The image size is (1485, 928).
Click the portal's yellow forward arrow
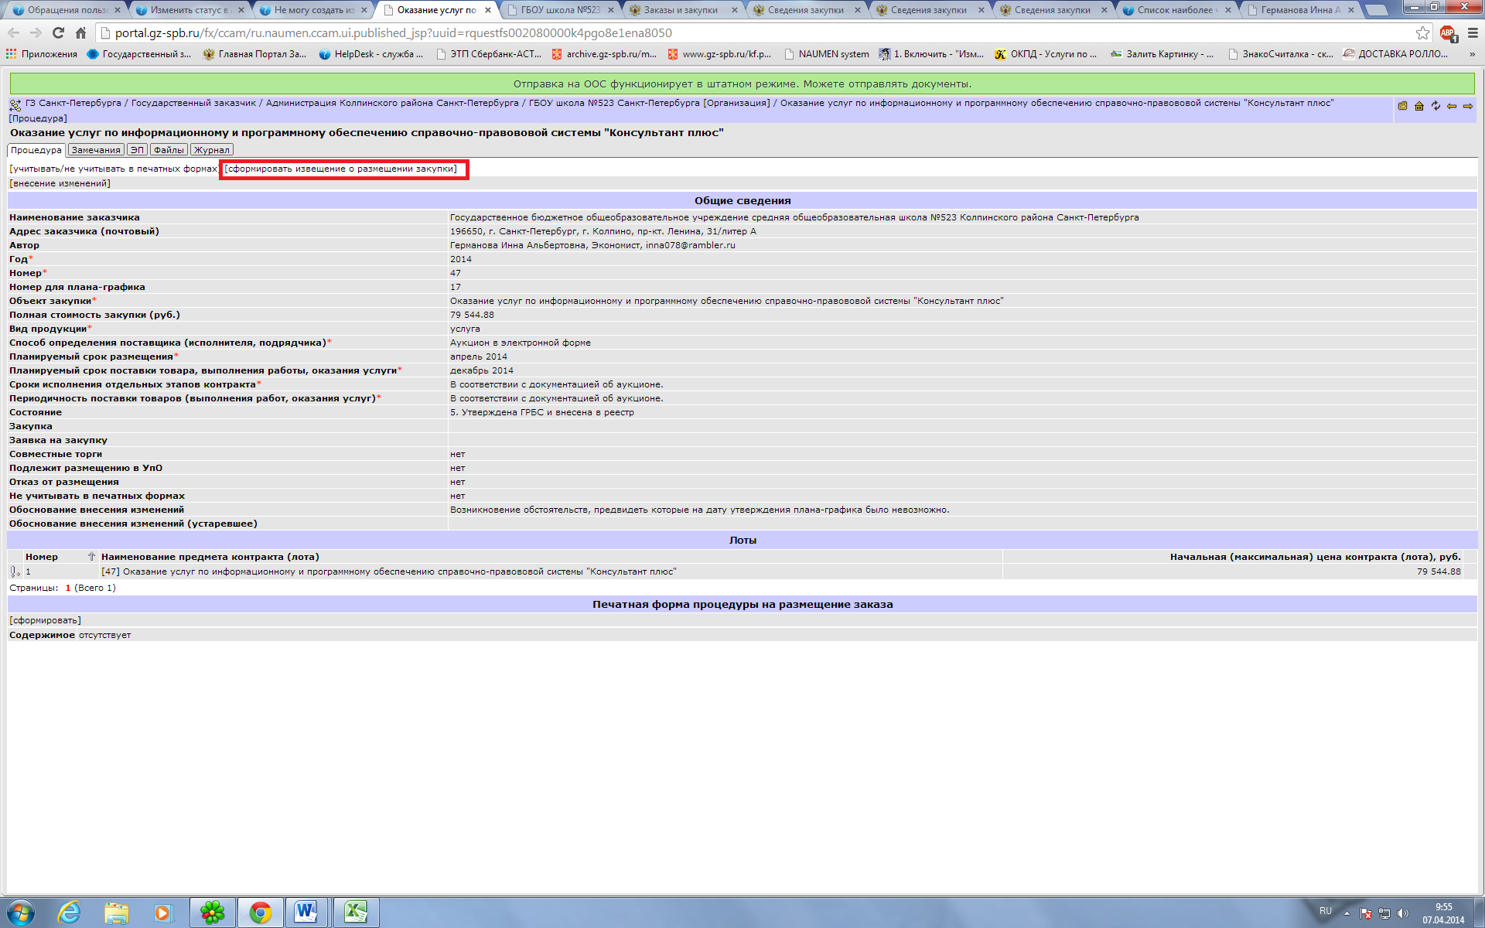1468,106
